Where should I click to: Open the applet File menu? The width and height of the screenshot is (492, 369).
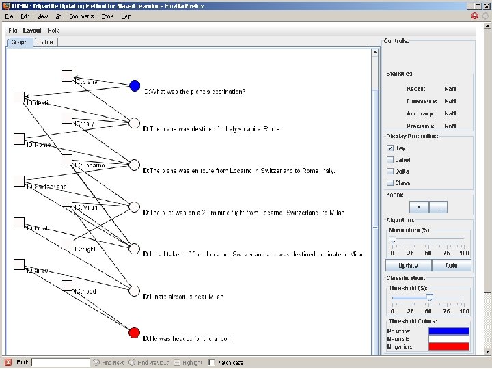point(12,31)
